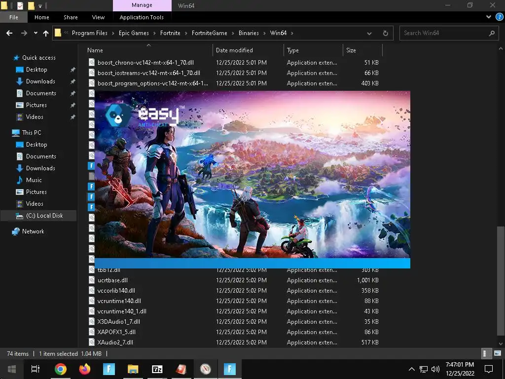Open File Explorer taskbar icon
Image resolution: width=505 pixels, height=379 pixels.
click(133, 369)
